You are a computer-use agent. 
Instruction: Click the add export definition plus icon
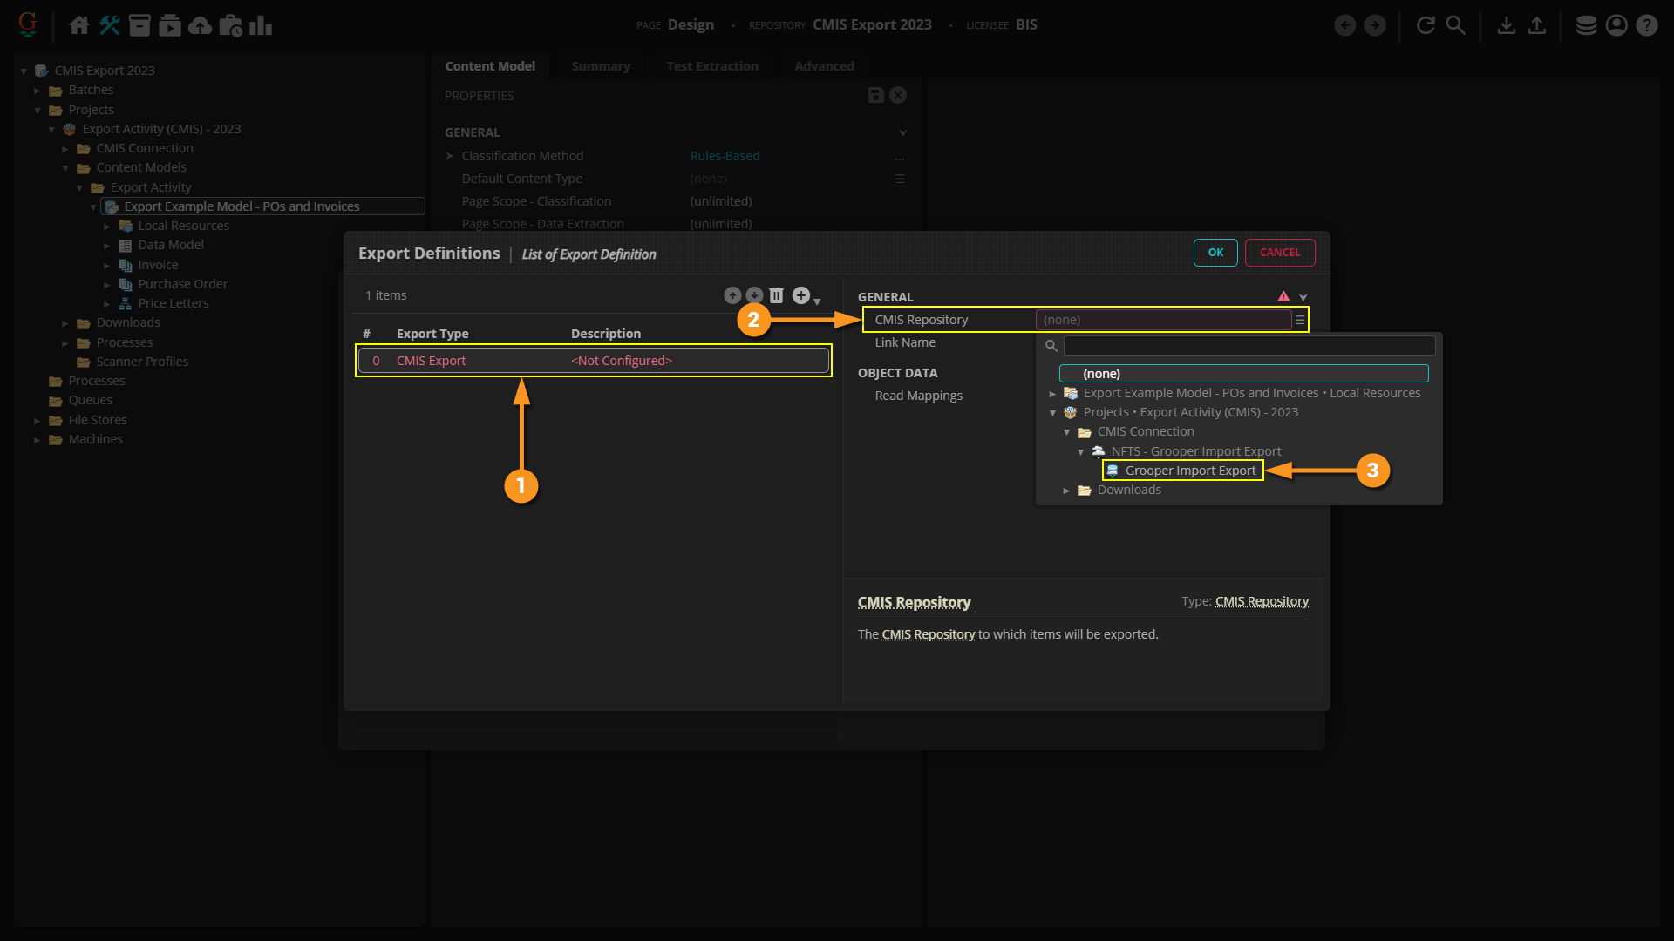point(800,295)
